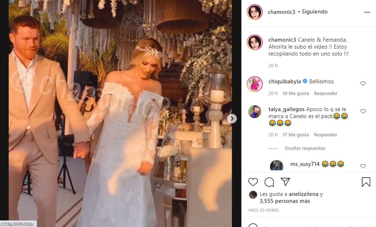Toggle Siguiendo following status
Image resolution: width=376 pixels, height=227 pixels.
tap(314, 12)
